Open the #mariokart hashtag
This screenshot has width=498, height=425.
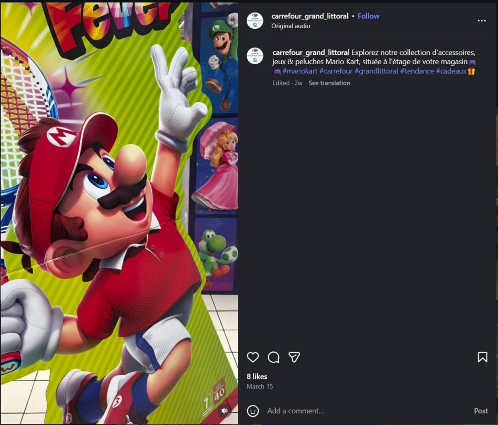(x=300, y=71)
